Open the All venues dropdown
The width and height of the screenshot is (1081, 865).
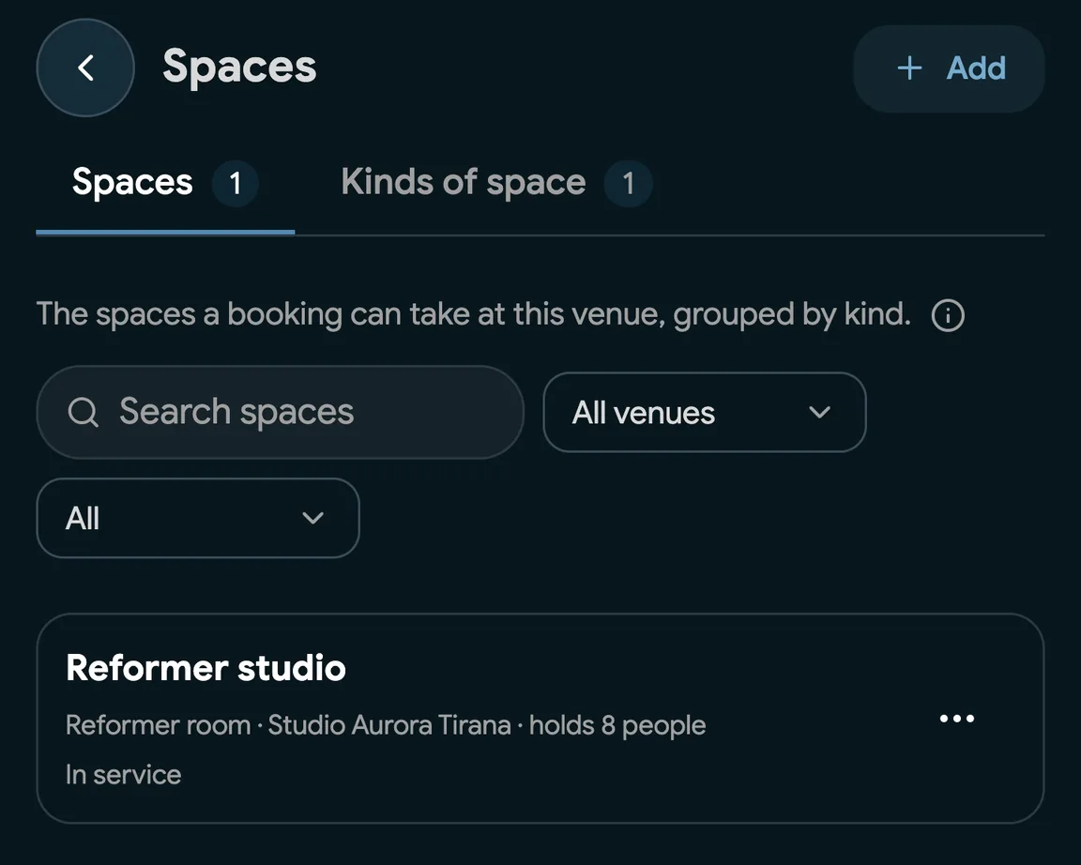(x=705, y=412)
